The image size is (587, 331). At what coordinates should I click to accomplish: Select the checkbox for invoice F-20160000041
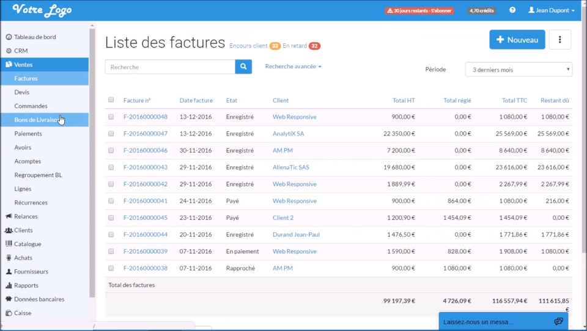pyautogui.click(x=111, y=200)
